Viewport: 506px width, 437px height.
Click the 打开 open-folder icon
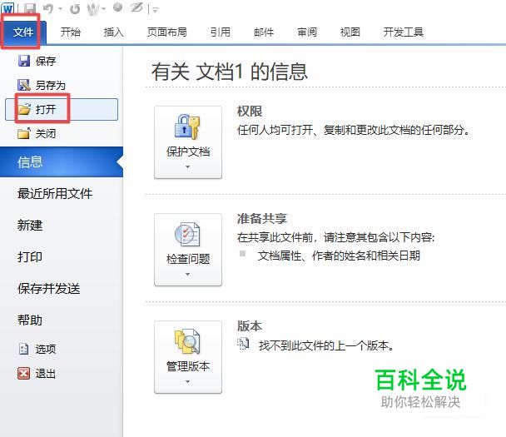[24, 109]
